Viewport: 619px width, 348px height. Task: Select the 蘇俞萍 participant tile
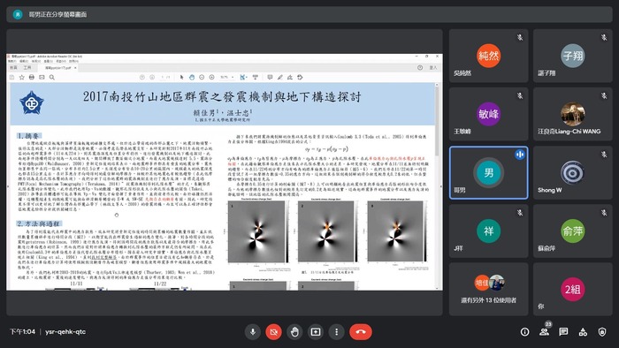coord(573,231)
